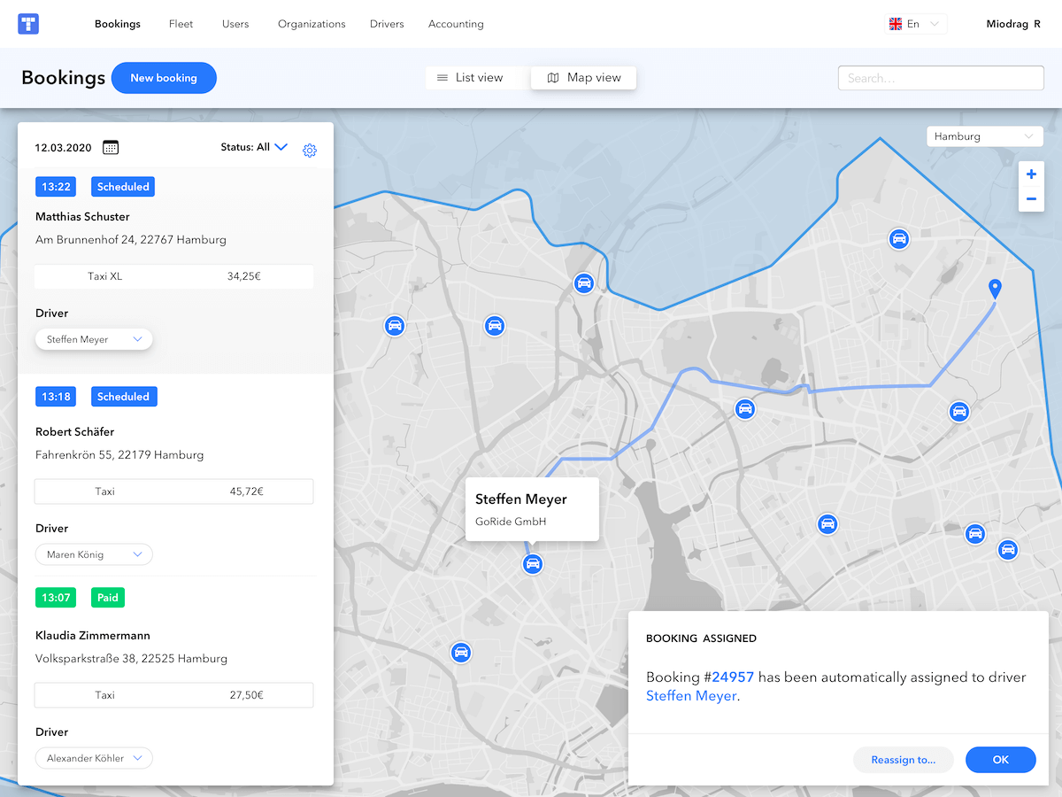The width and height of the screenshot is (1062, 797).
Task: Navigate to the Accounting section
Action: pos(456,24)
